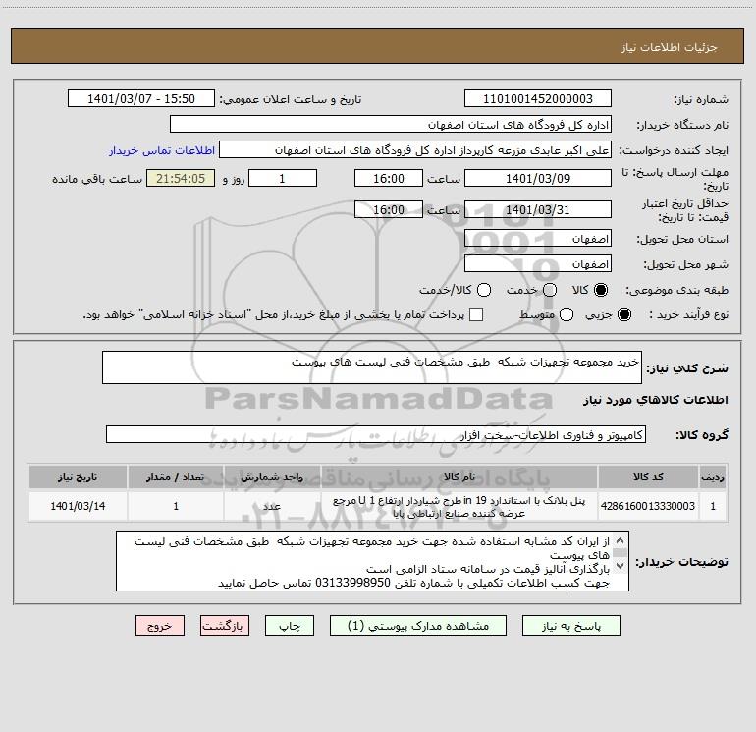Click the response deadline date 1401/03/09

pos(538,178)
